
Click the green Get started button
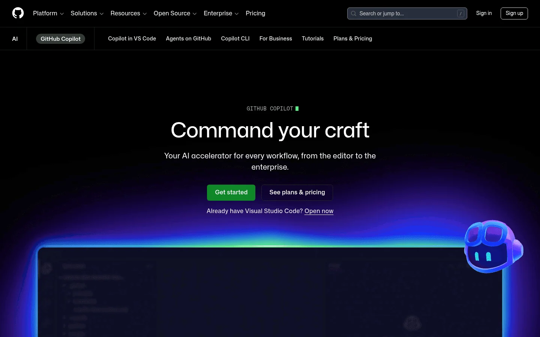pos(231,192)
